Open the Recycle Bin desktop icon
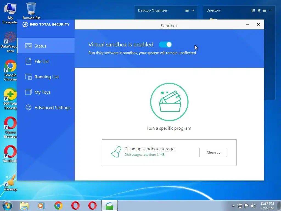 (31, 11)
